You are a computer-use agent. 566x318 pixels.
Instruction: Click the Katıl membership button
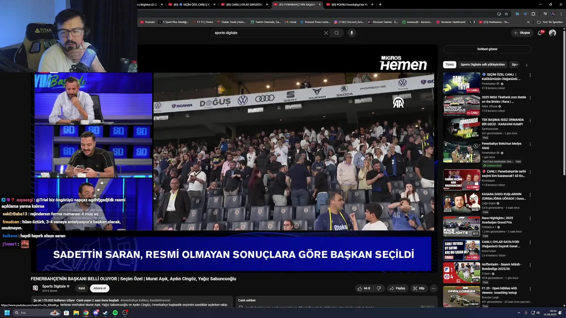click(x=82, y=288)
